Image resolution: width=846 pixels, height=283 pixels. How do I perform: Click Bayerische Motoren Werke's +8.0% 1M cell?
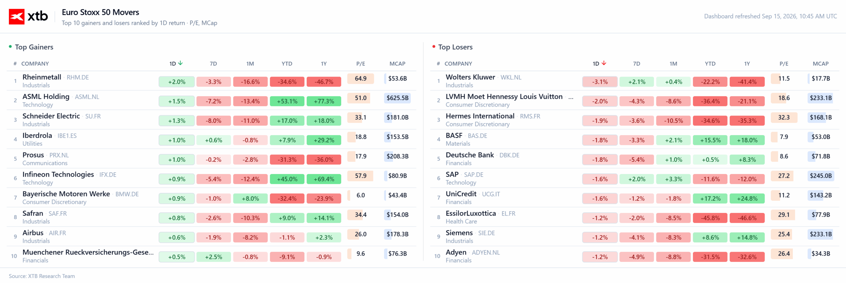tap(250, 198)
